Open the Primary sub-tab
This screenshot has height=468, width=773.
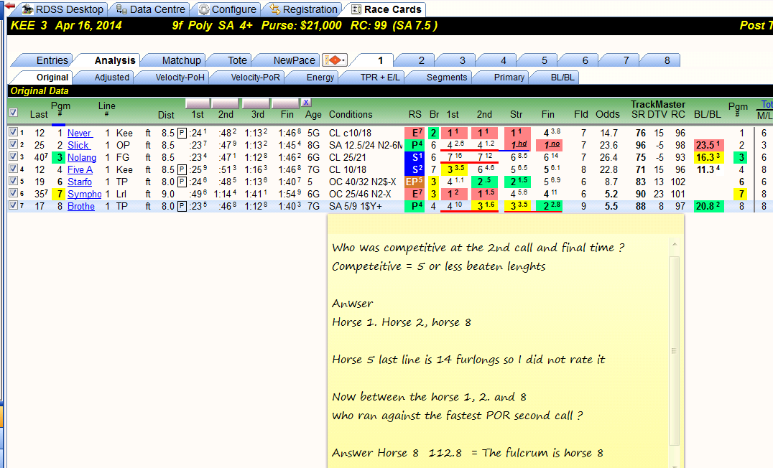click(x=509, y=78)
